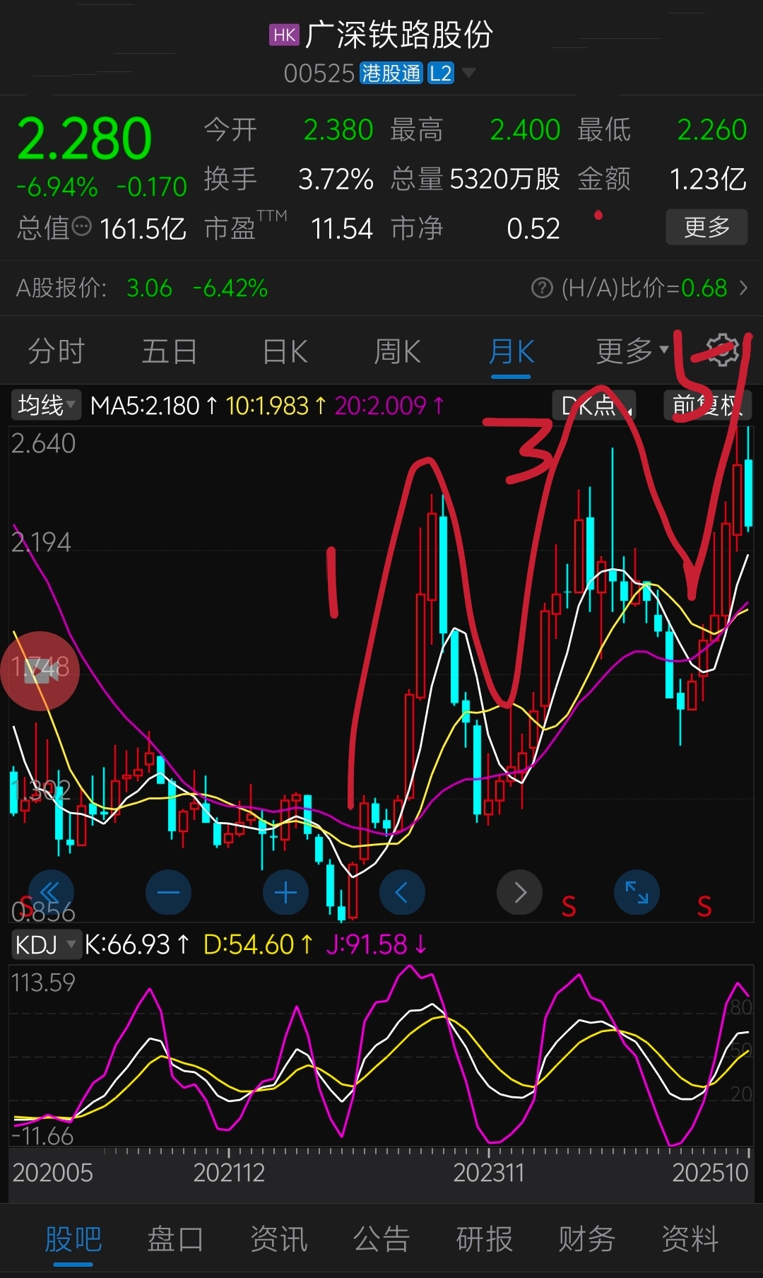763x1278 pixels.
Task: Tap the 202112 date marker on axis
Action: 229,1173
